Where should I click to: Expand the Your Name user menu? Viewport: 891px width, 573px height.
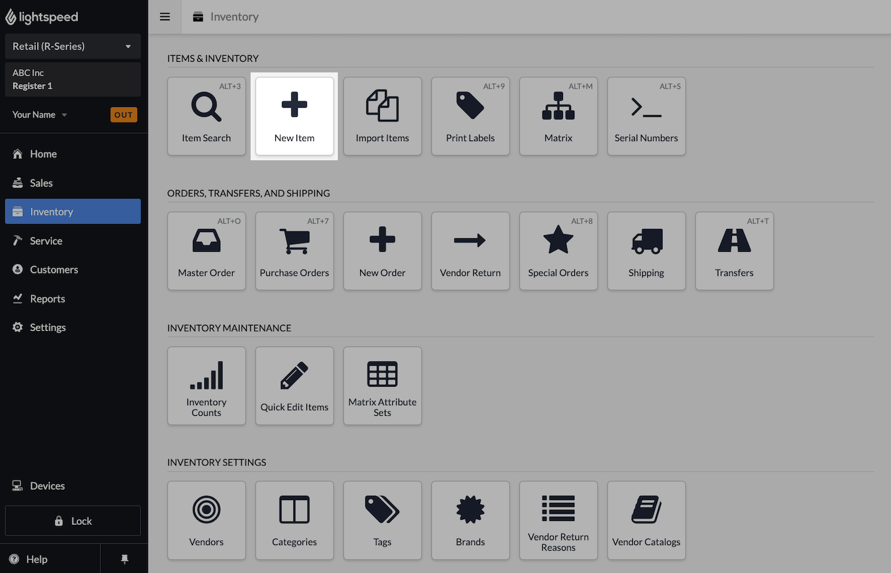40,115
